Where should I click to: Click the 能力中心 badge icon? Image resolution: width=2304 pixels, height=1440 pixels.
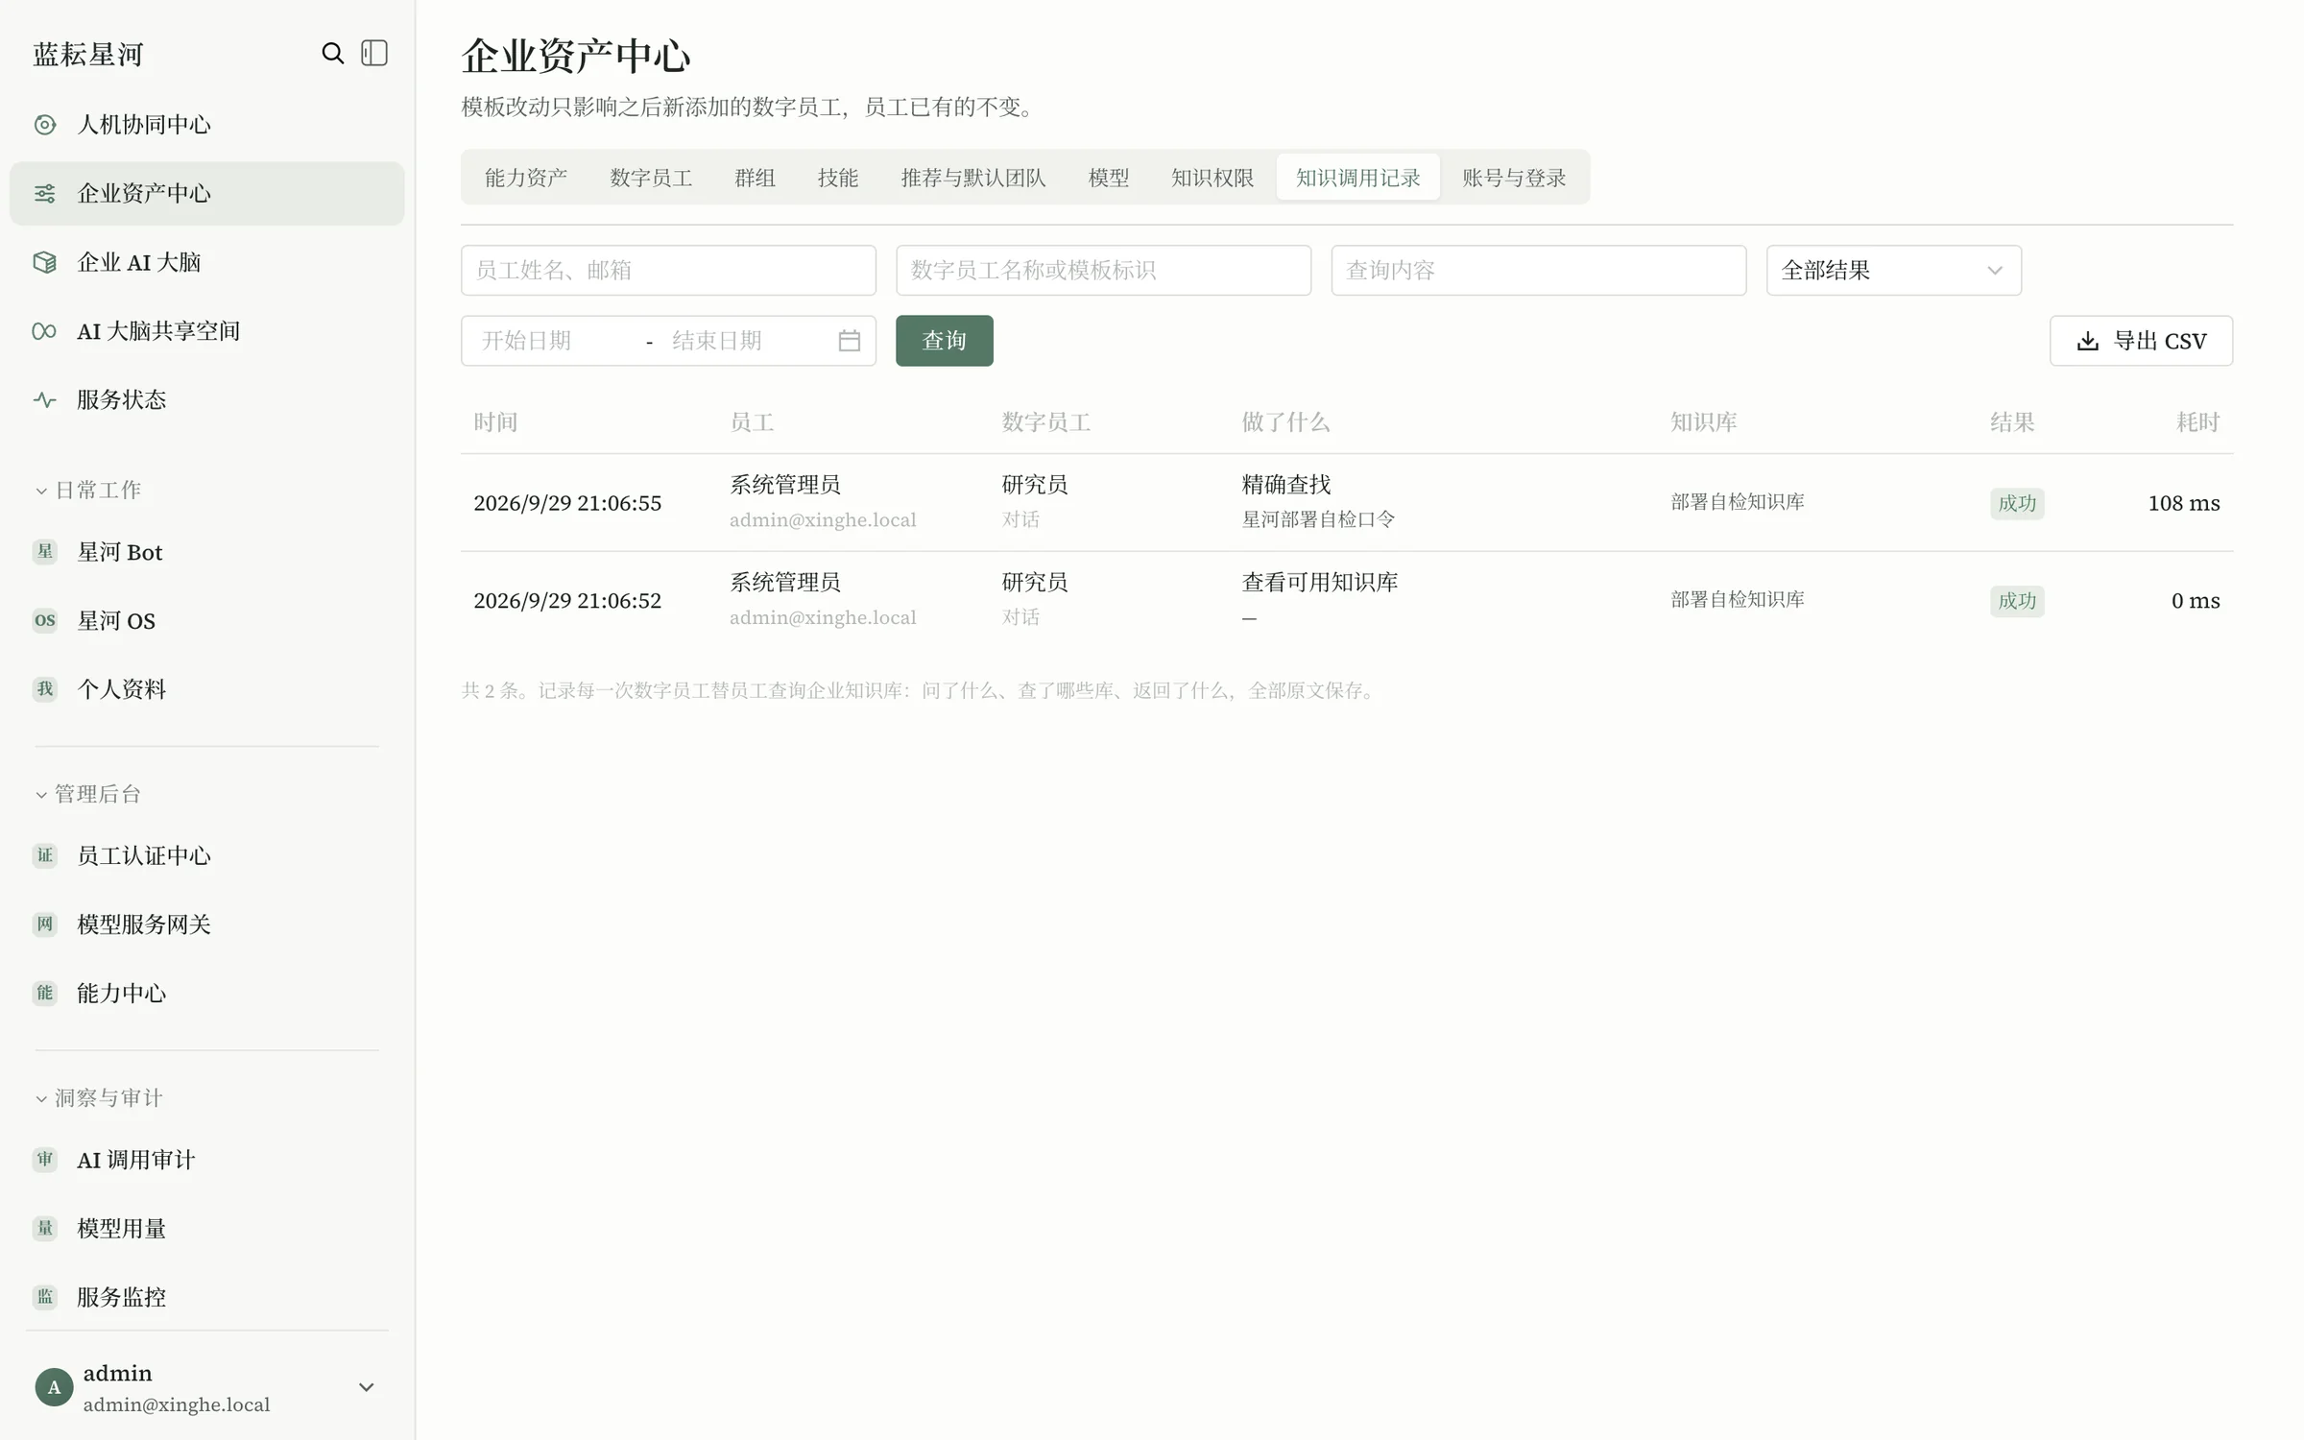(x=45, y=993)
